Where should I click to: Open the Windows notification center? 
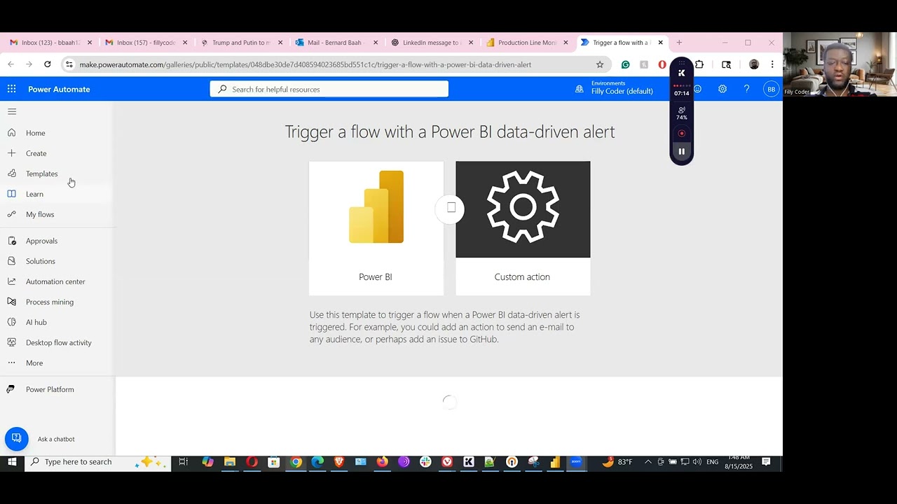[x=766, y=462]
